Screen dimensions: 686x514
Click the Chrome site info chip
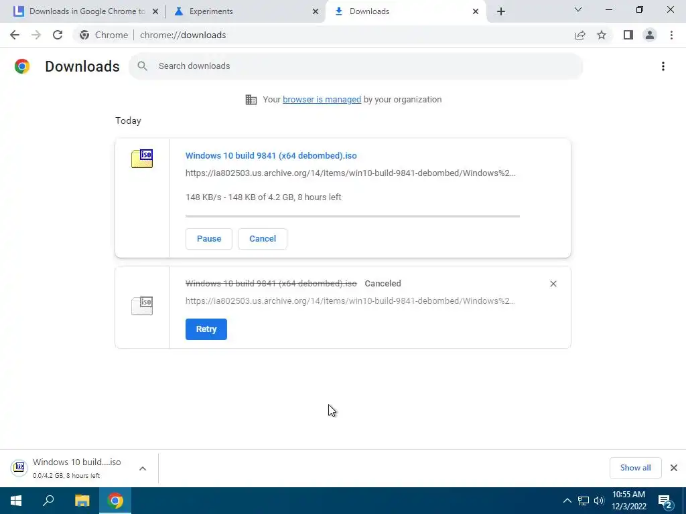click(x=103, y=35)
